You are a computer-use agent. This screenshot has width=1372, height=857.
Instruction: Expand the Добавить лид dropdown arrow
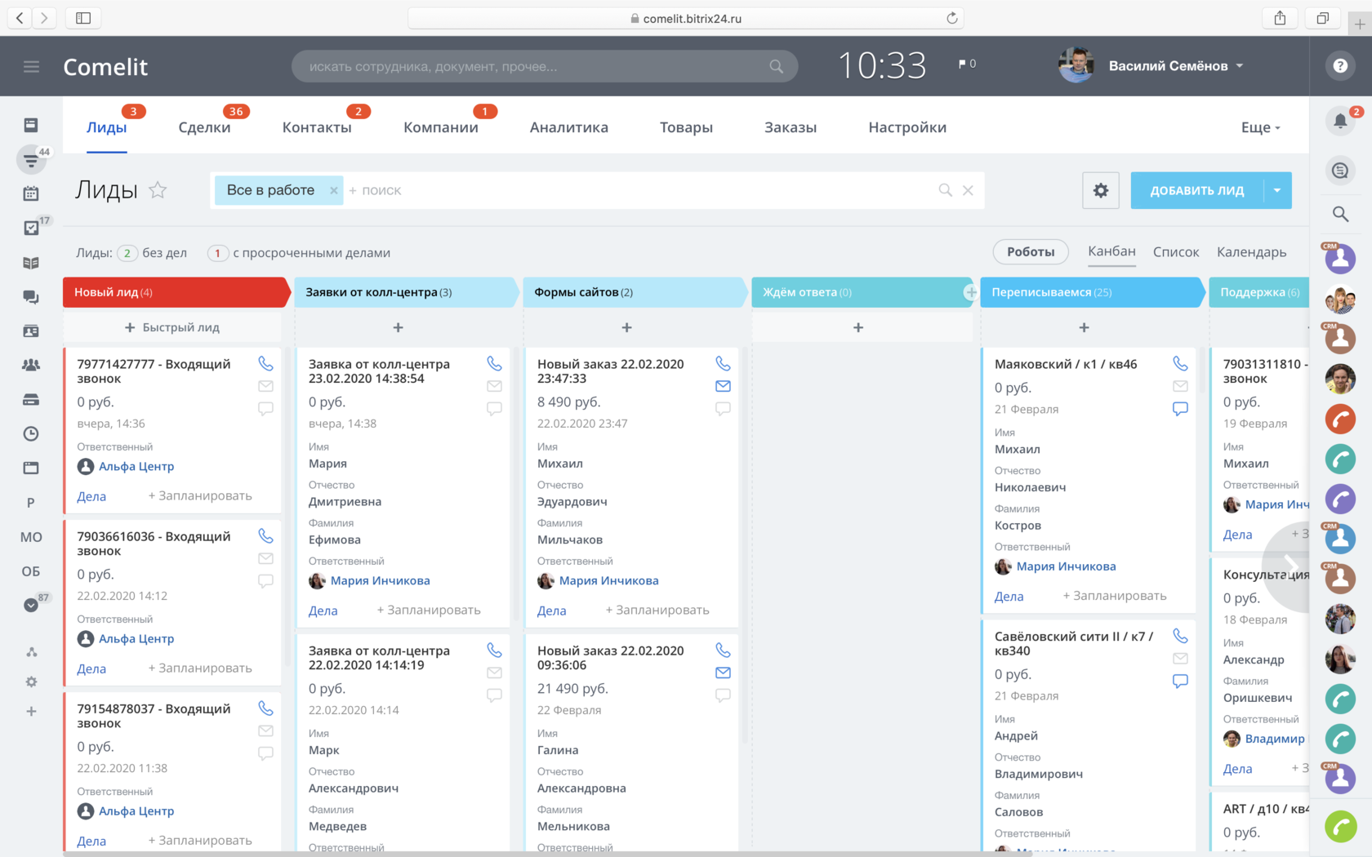click(x=1277, y=190)
